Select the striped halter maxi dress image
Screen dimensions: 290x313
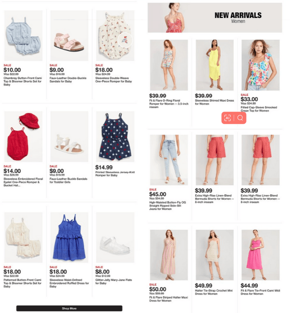coord(169,255)
